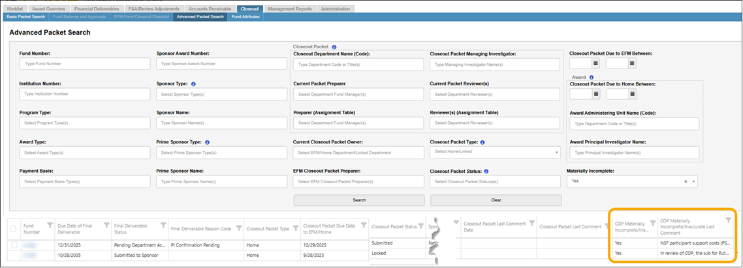Open calendar for first Due to EFM date
743x268 pixels.
point(596,65)
